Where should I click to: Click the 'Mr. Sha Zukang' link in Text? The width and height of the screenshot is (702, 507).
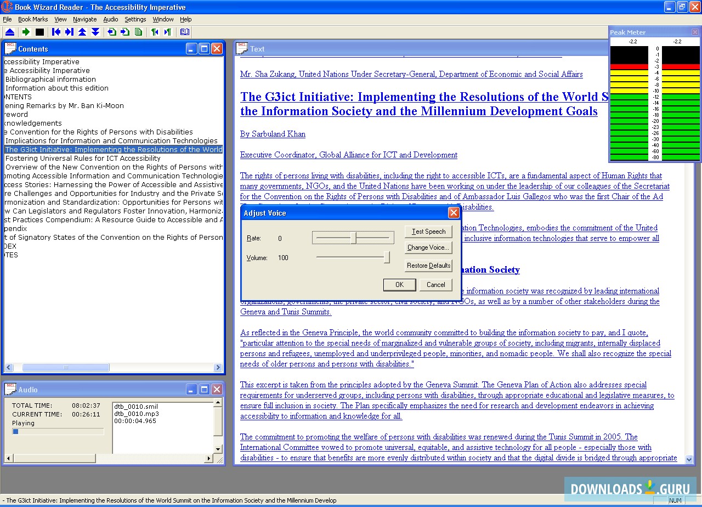[x=411, y=74]
